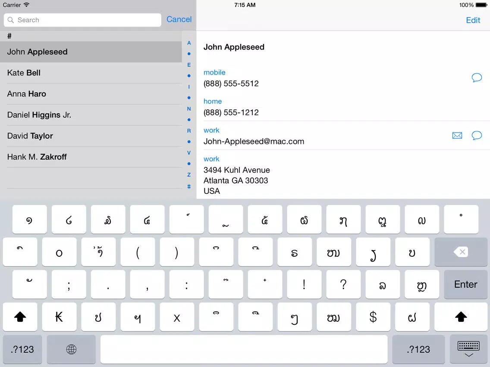Tap the envelope email icon
This screenshot has height=367, width=490.
tap(457, 135)
